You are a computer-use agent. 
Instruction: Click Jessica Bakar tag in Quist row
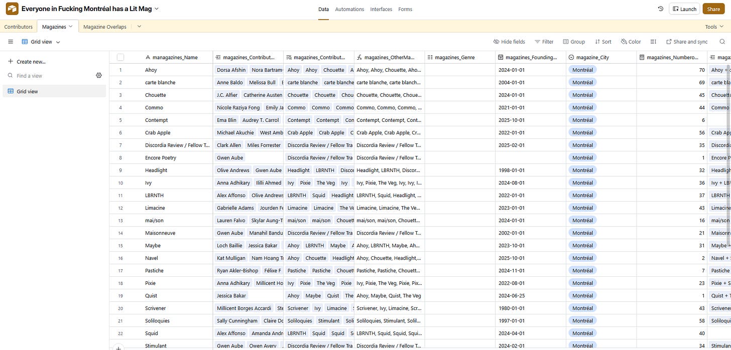[231, 295]
